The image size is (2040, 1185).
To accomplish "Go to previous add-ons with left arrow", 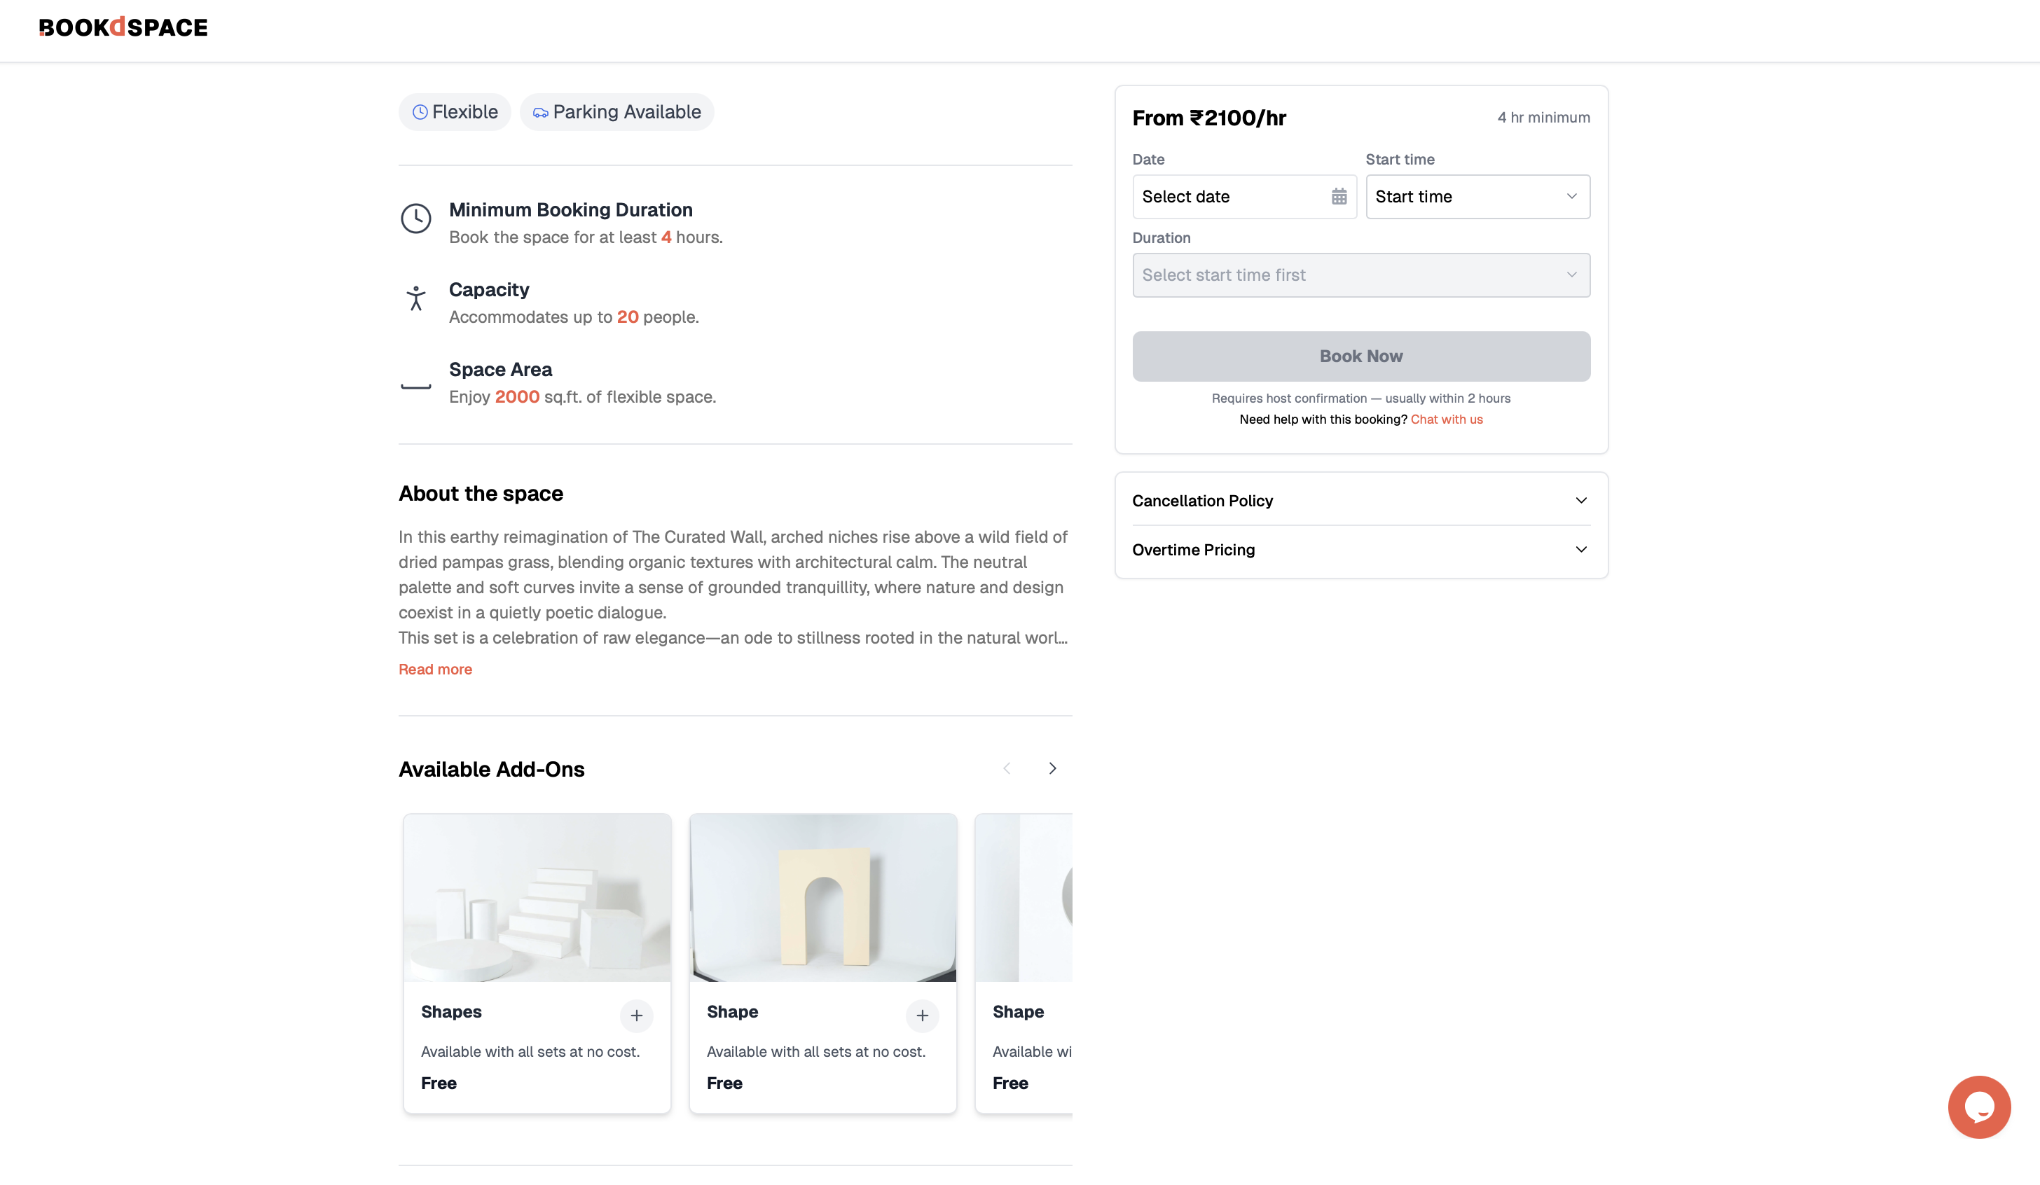I will 1006,768.
